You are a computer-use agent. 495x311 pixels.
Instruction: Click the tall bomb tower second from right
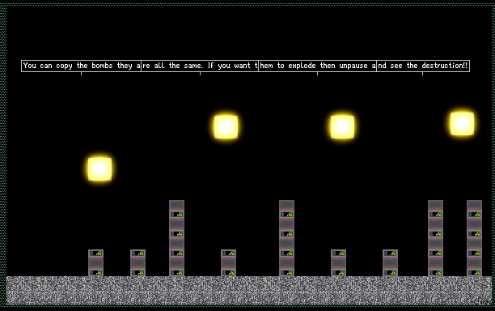436,238
